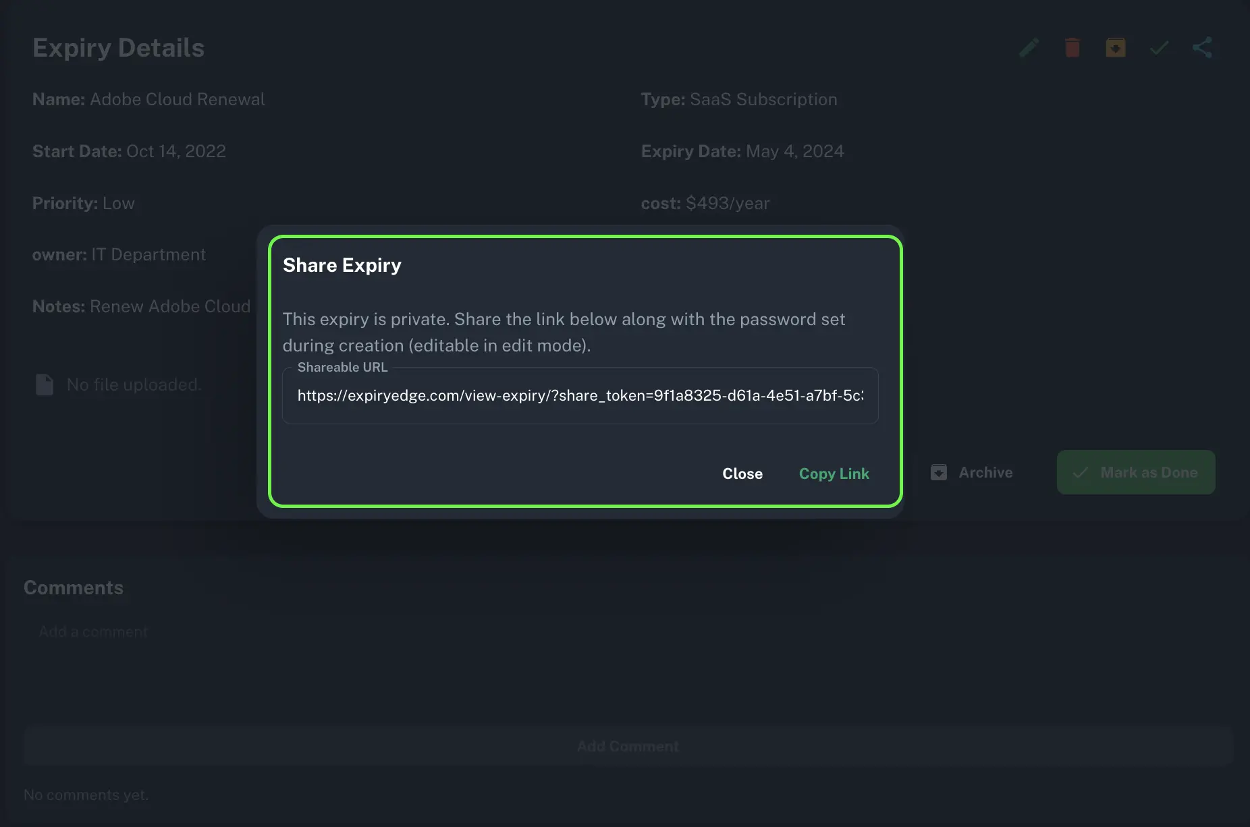Click the Name: Adobe Cloud Renewal text

coord(148,99)
